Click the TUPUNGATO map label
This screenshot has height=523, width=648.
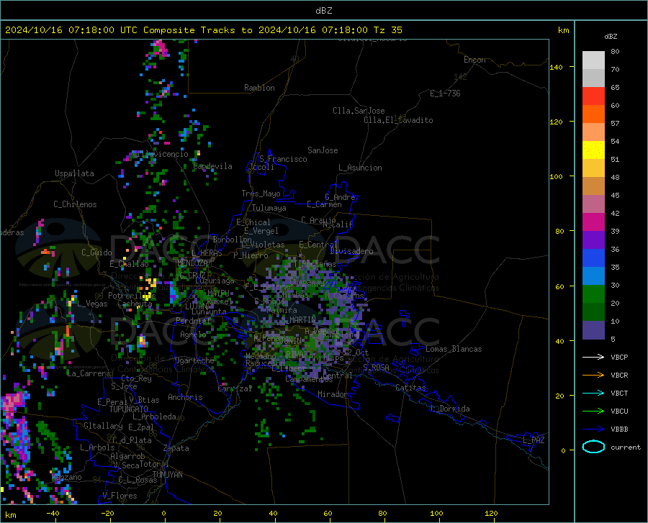[129, 409]
